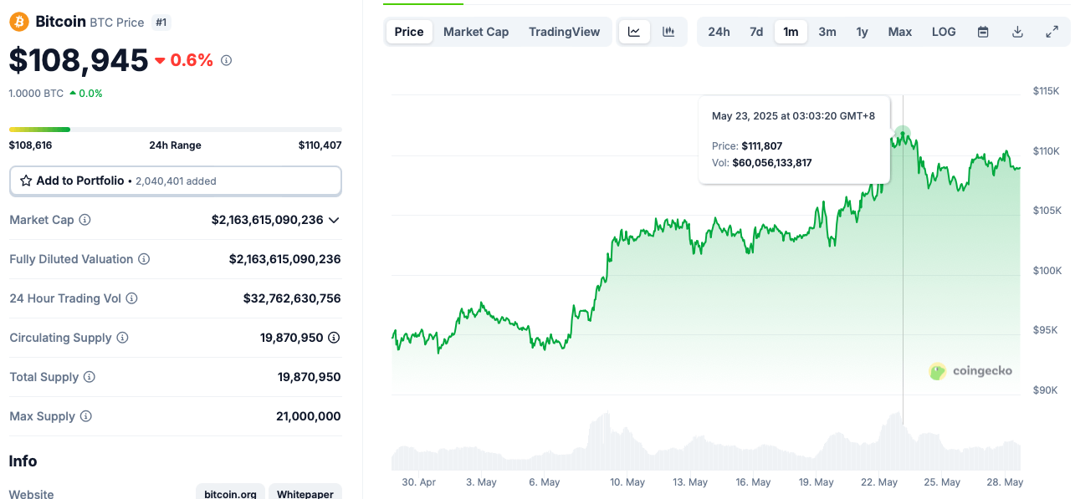Viewport: 1075px width, 499px height.
Task: Switch to the candlestick chart icon
Action: tap(668, 31)
